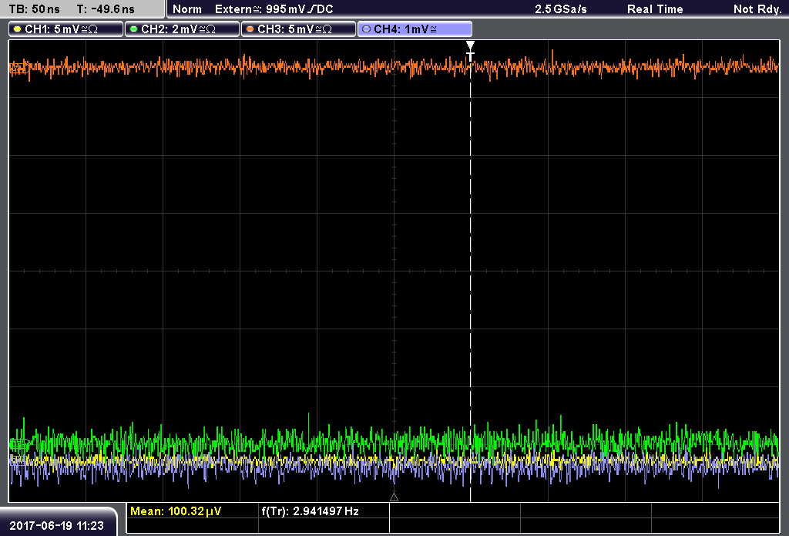Click the time reference triangle at bottom of grid

point(394,497)
